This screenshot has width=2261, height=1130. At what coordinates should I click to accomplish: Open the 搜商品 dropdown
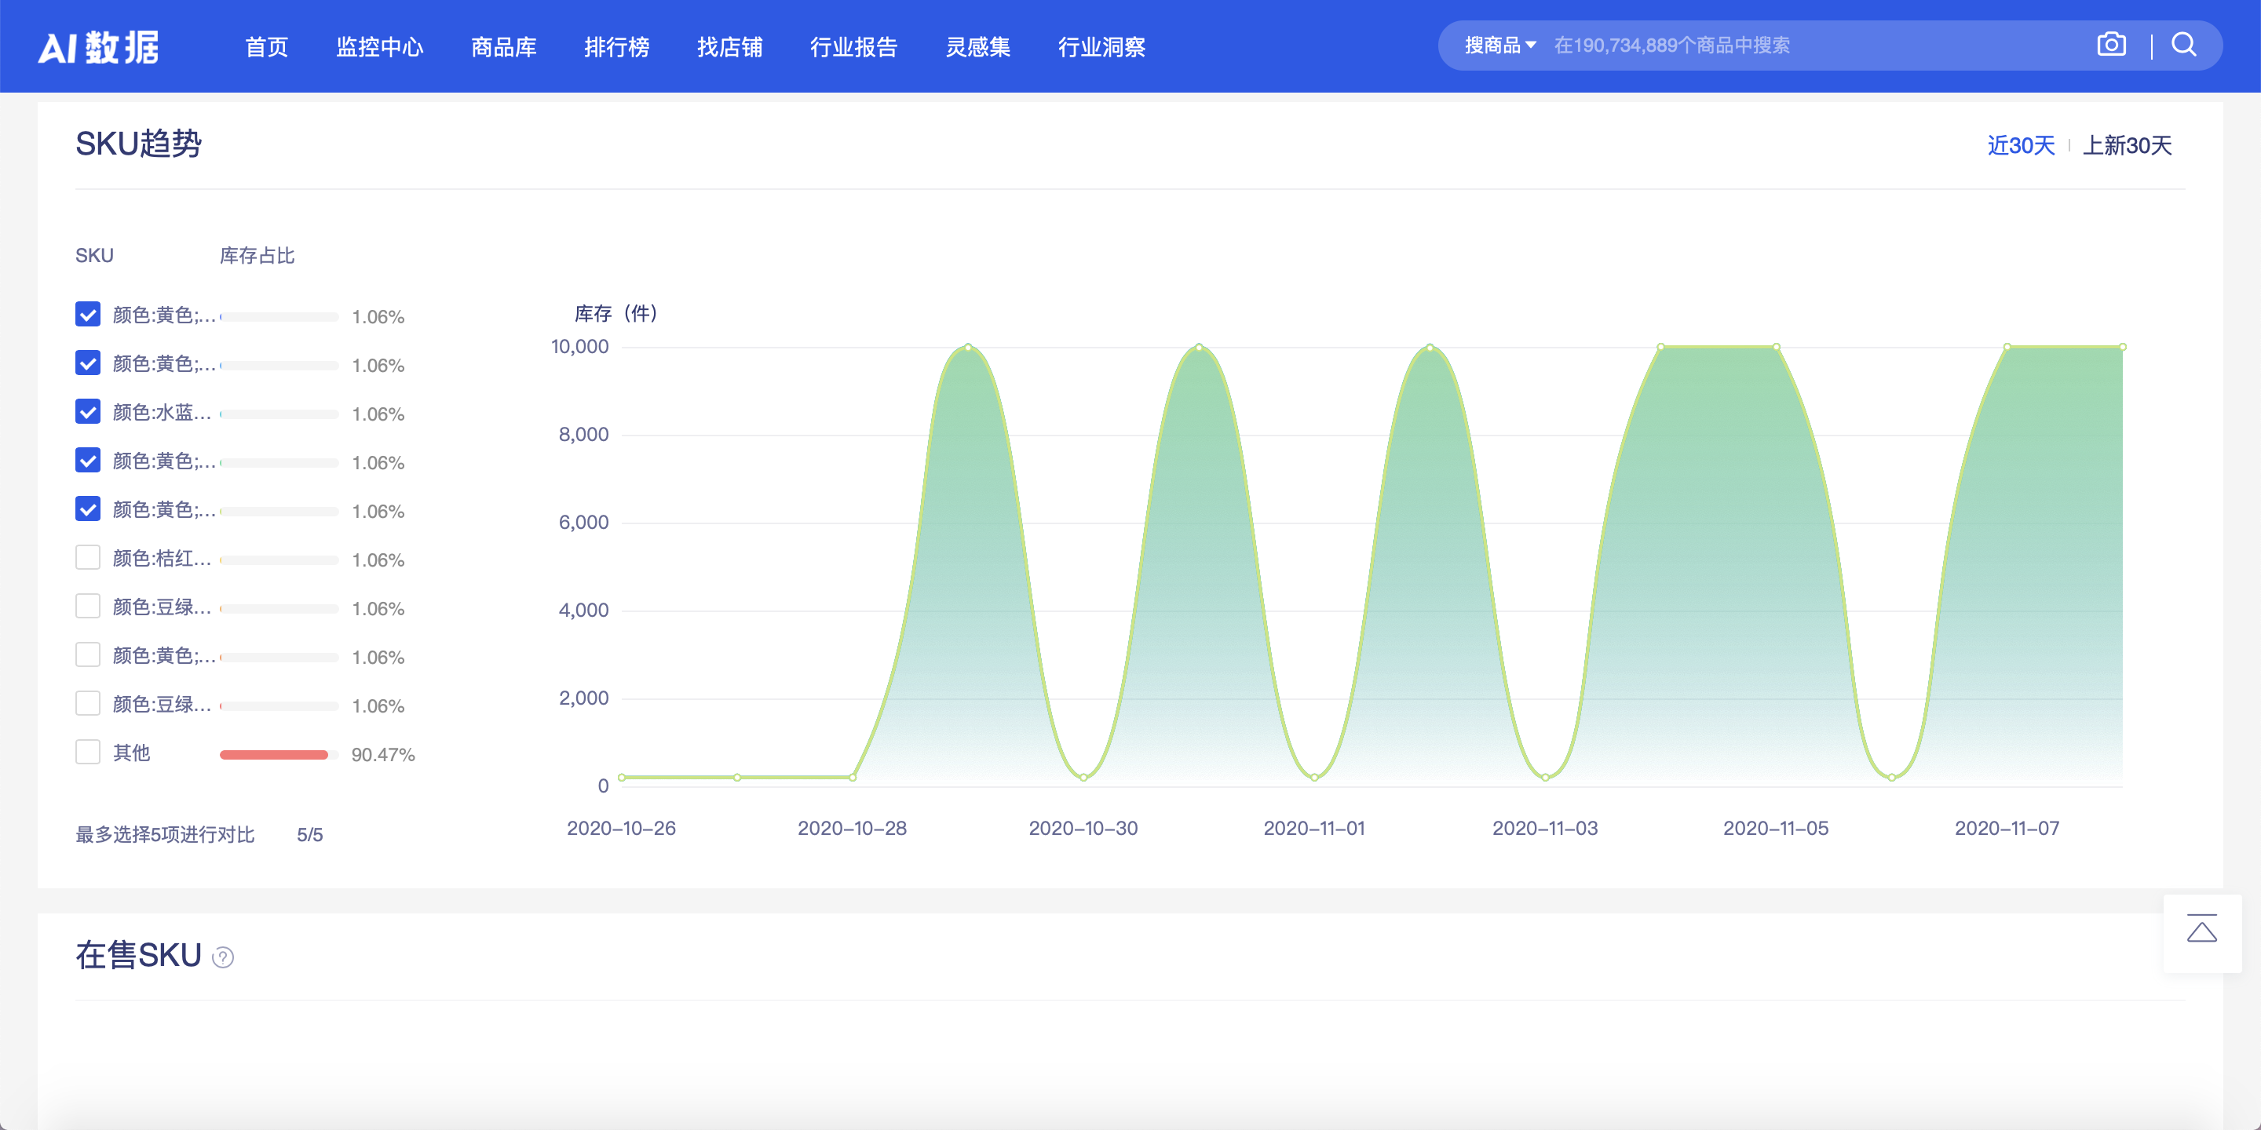pyautogui.click(x=1496, y=45)
